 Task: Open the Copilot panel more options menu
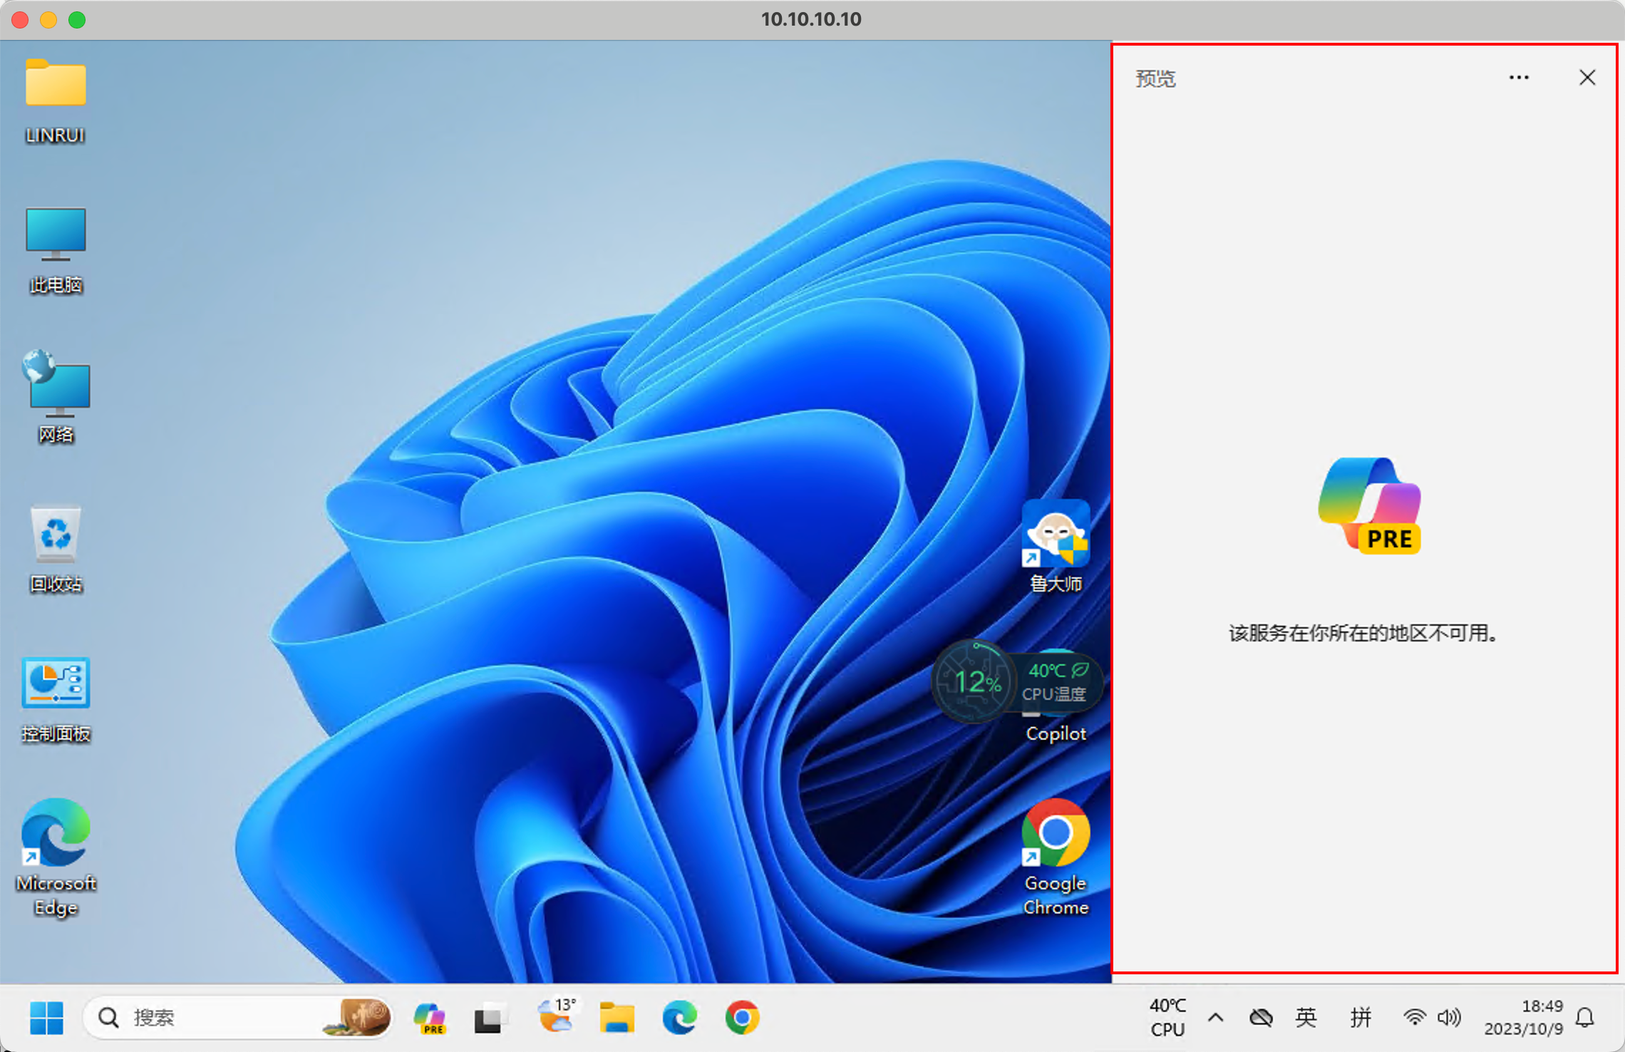pyautogui.click(x=1519, y=77)
